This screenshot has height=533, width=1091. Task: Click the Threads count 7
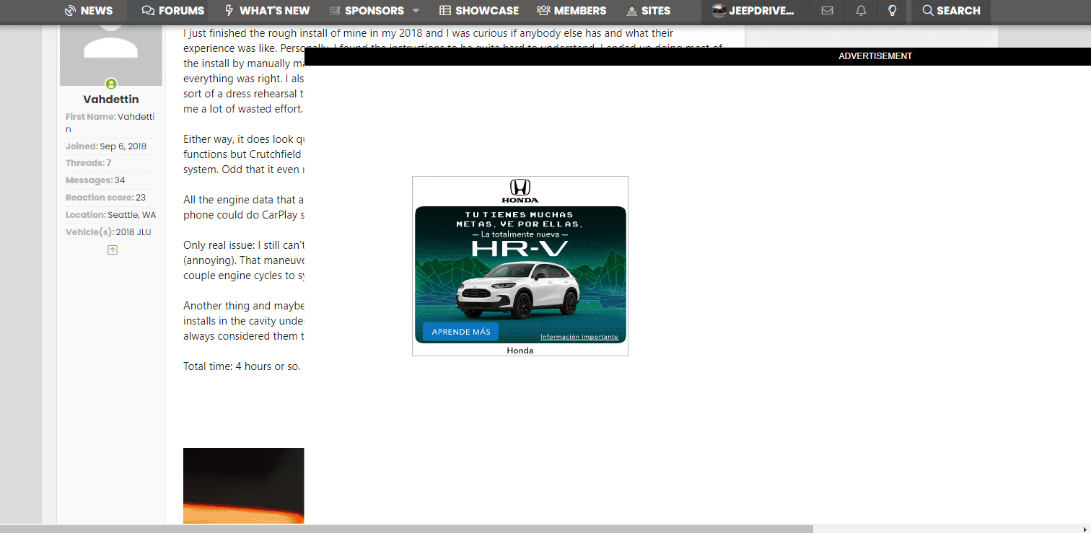click(109, 163)
